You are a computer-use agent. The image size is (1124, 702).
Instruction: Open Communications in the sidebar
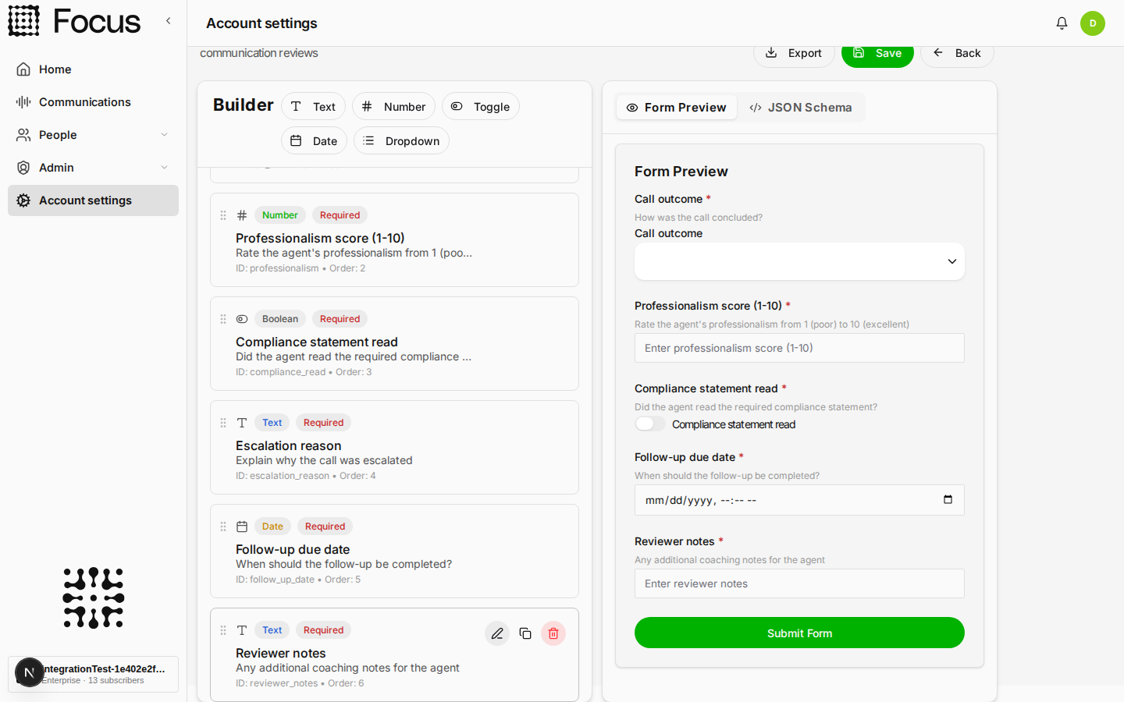pos(93,102)
